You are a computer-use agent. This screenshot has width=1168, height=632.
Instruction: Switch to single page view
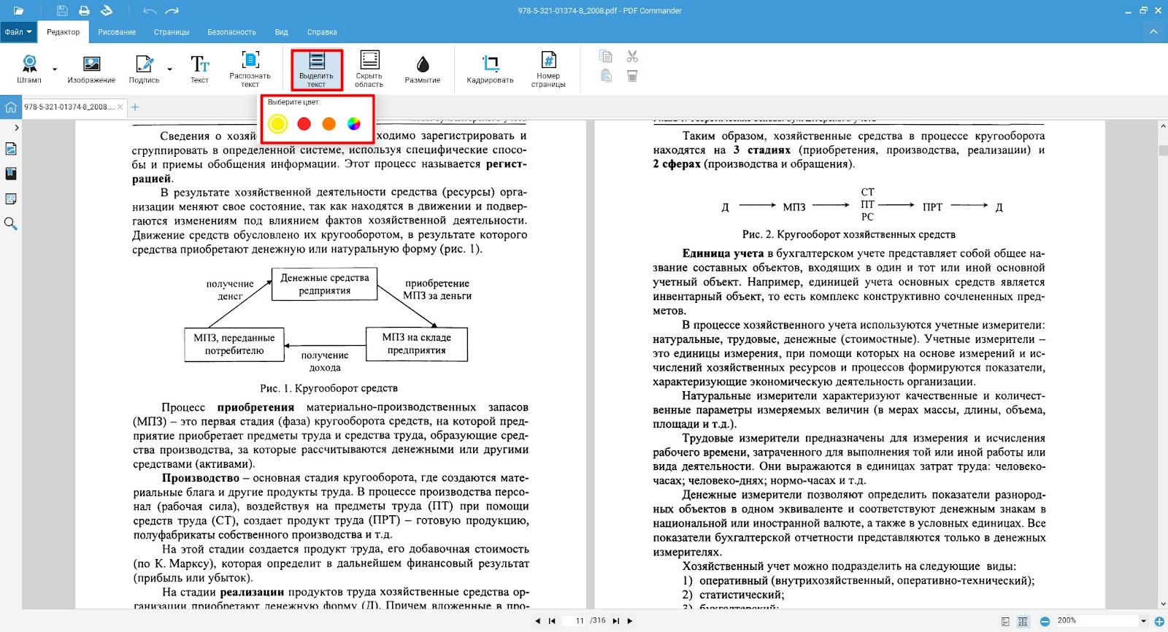tap(1005, 622)
